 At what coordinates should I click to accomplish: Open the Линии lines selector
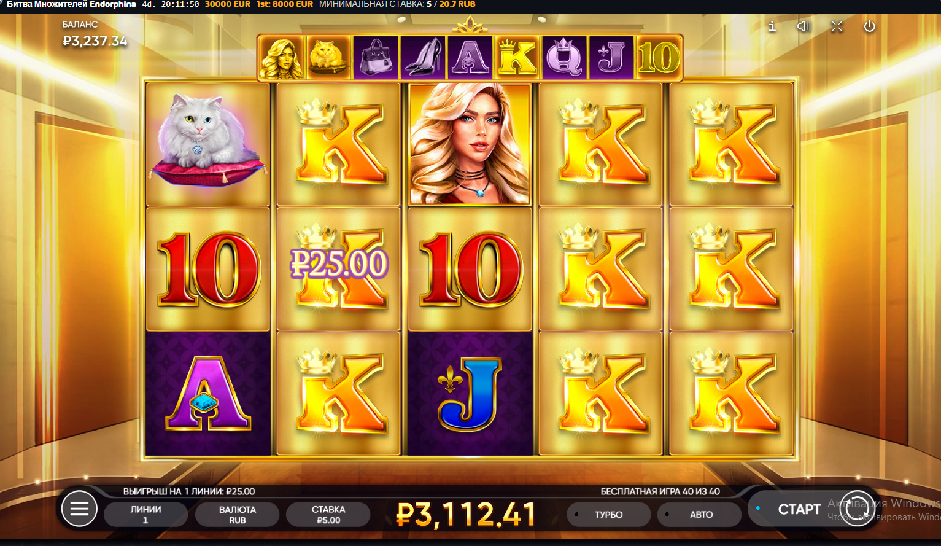pyautogui.click(x=145, y=515)
